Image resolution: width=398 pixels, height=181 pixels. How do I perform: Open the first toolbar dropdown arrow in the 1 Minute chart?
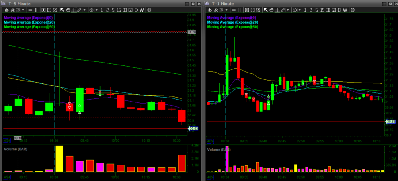(226, 10)
